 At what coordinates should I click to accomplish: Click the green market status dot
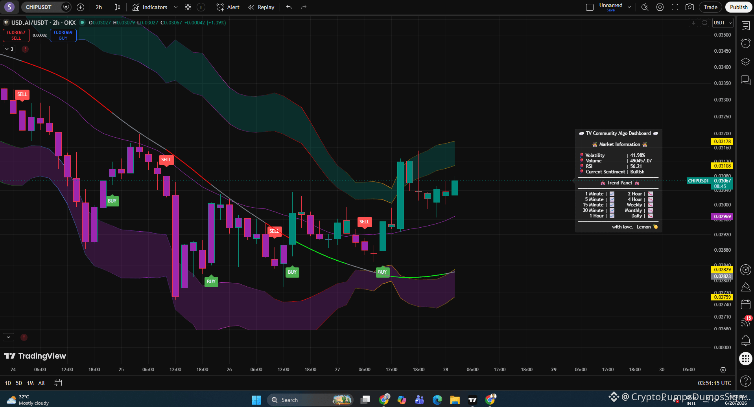(82, 22)
